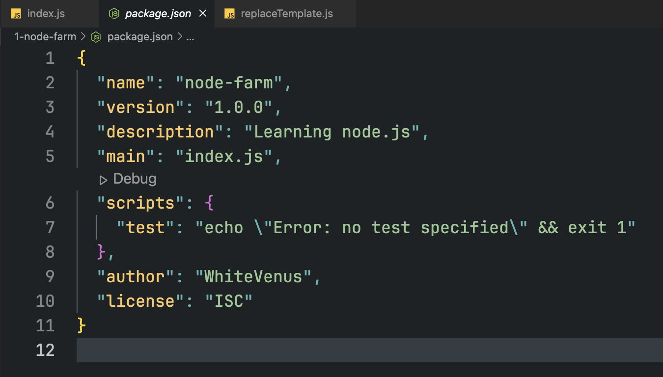Select line 6 by its line number
Viewport: 663px width, 377px height.
pos(50,203)
